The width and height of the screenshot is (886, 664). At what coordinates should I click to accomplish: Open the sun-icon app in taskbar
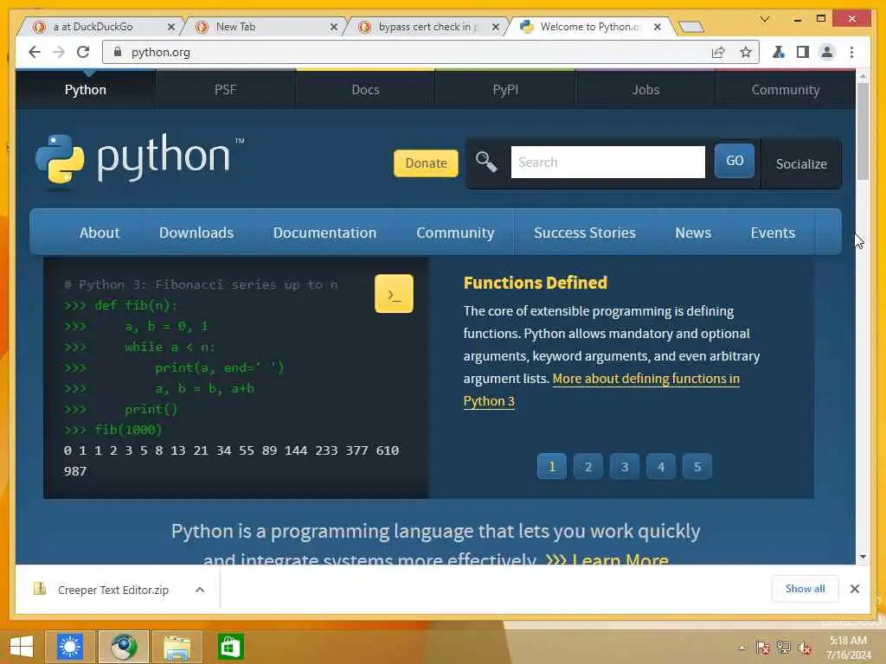pos(70,647)
